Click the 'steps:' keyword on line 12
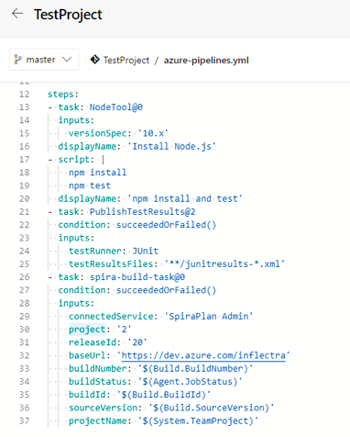This screenshot has width=350, height=437. point(63,95)
